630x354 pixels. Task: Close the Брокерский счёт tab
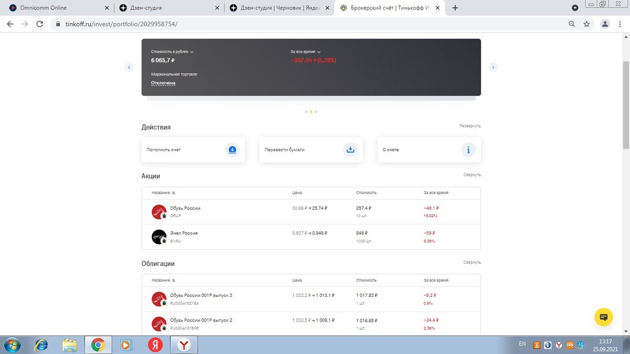[438, 8]
